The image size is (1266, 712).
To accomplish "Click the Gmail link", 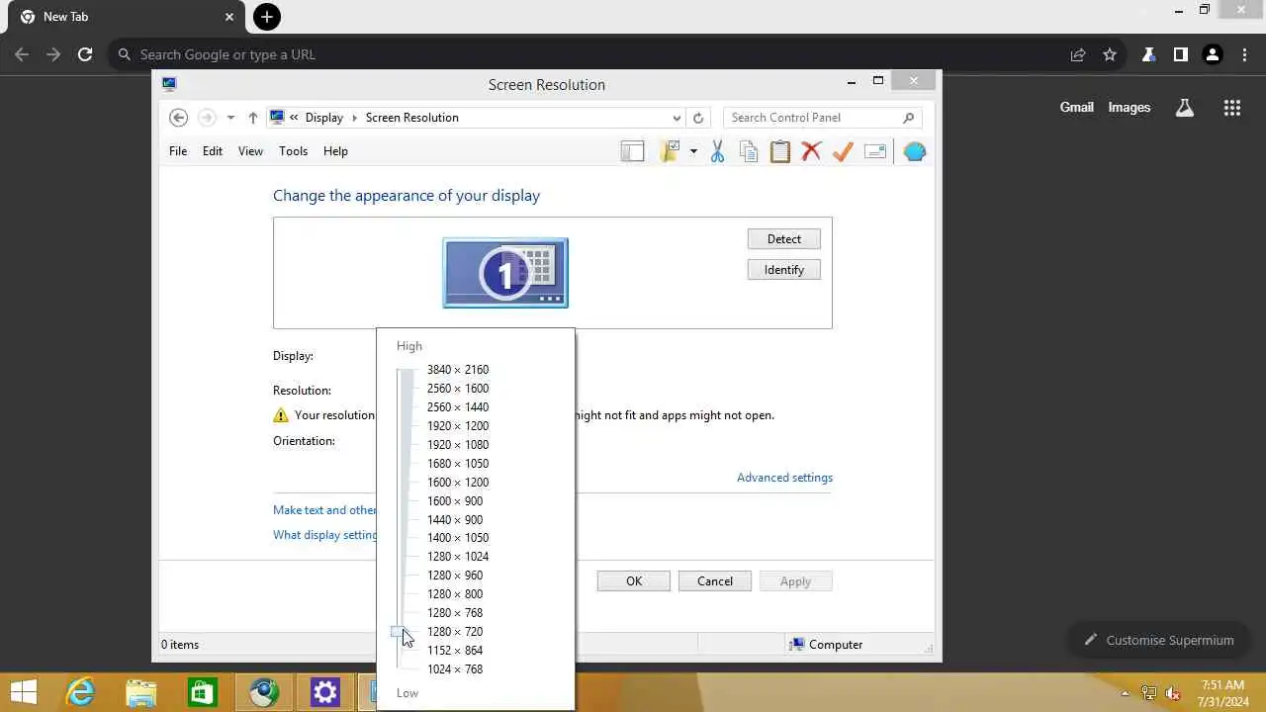I will pos(1077,108).
